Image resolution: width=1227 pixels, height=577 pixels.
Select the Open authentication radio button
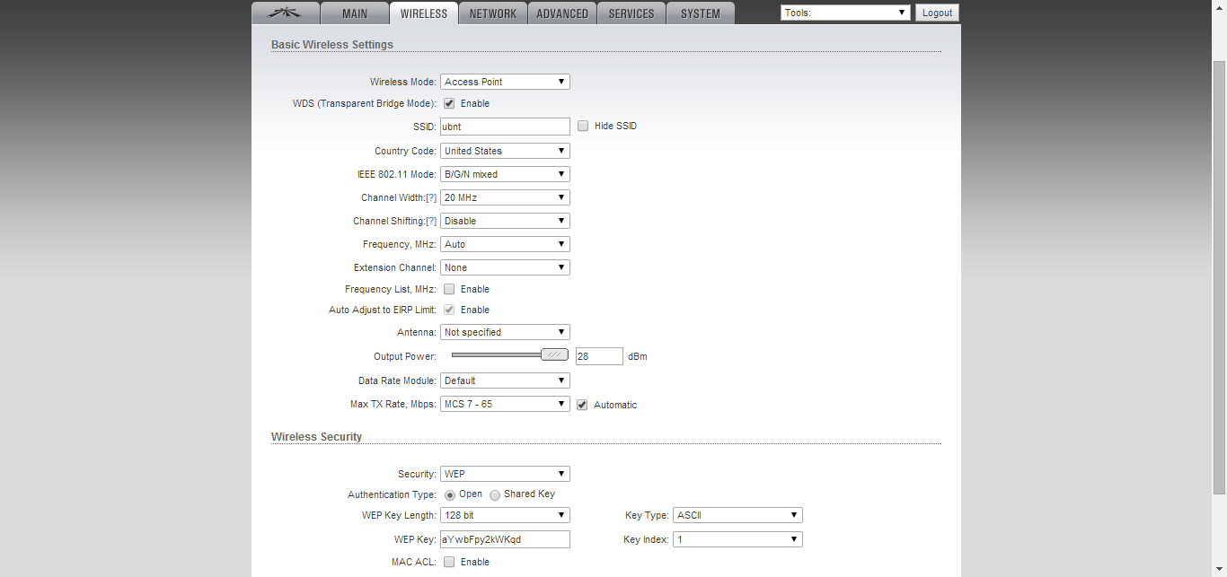[450, 495]
